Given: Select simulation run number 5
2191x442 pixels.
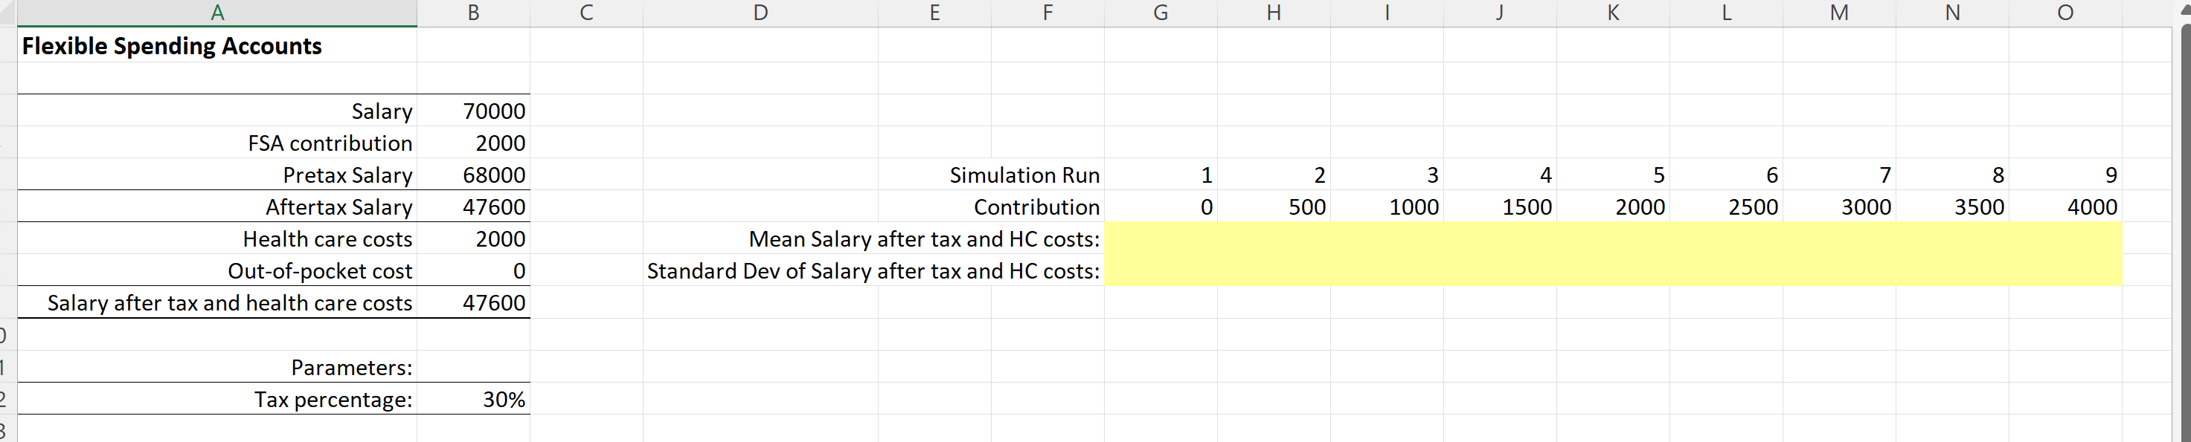Looking at the screenshot, I should (x=1614, y=175).
